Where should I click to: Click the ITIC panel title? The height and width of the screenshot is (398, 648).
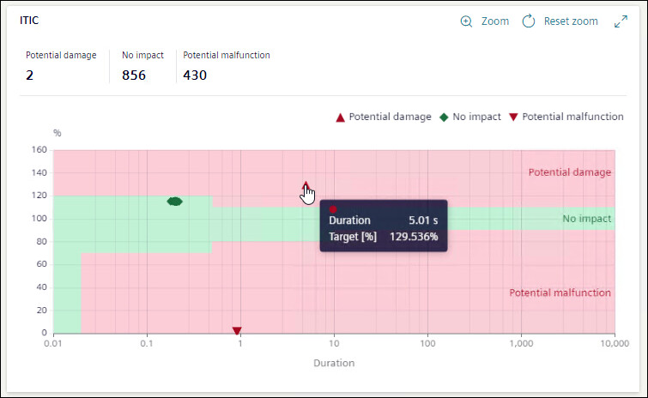[31, 19]
